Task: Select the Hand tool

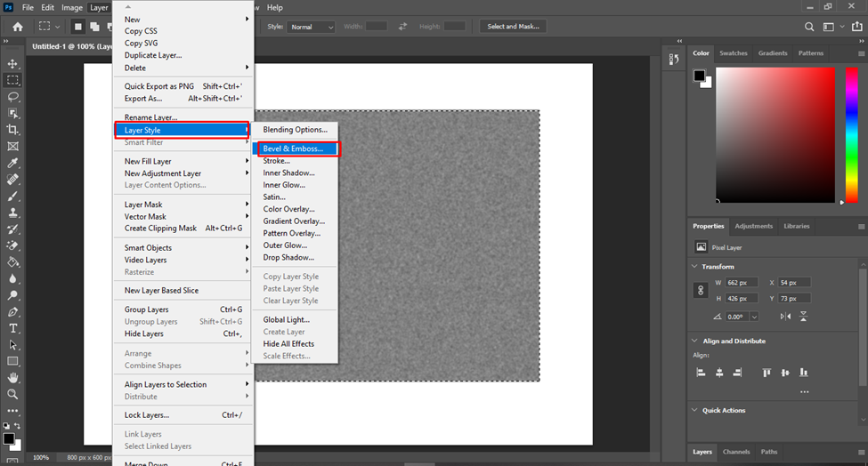Action: click(x=12, y=378)
